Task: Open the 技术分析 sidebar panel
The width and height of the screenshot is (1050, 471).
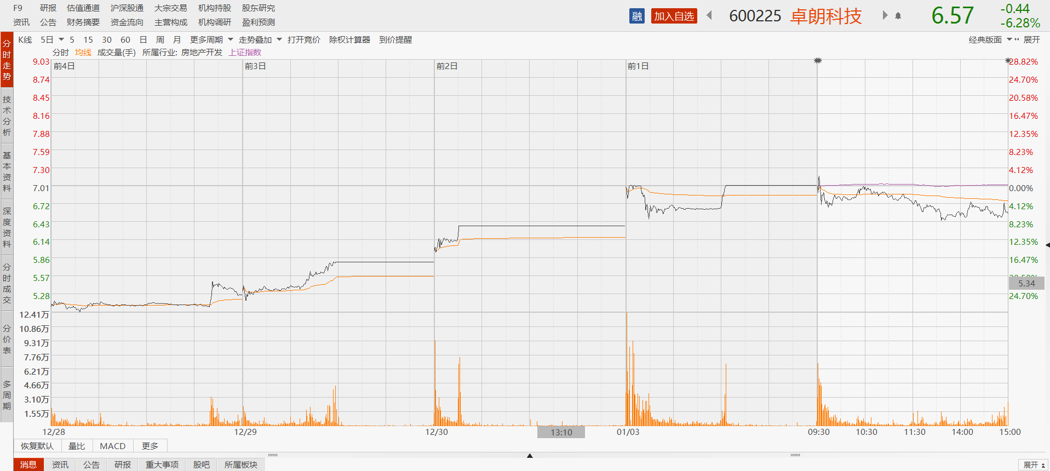Action: click(x=7, y=116)
